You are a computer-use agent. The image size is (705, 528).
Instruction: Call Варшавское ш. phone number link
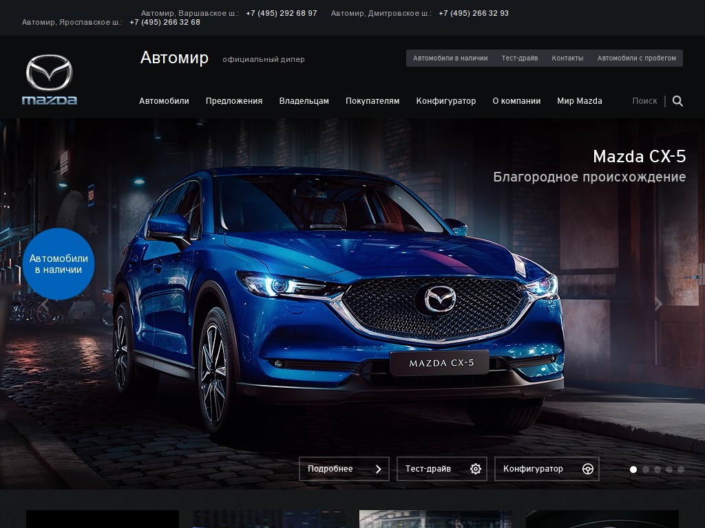pyautogui.click(x=282, y=13)
